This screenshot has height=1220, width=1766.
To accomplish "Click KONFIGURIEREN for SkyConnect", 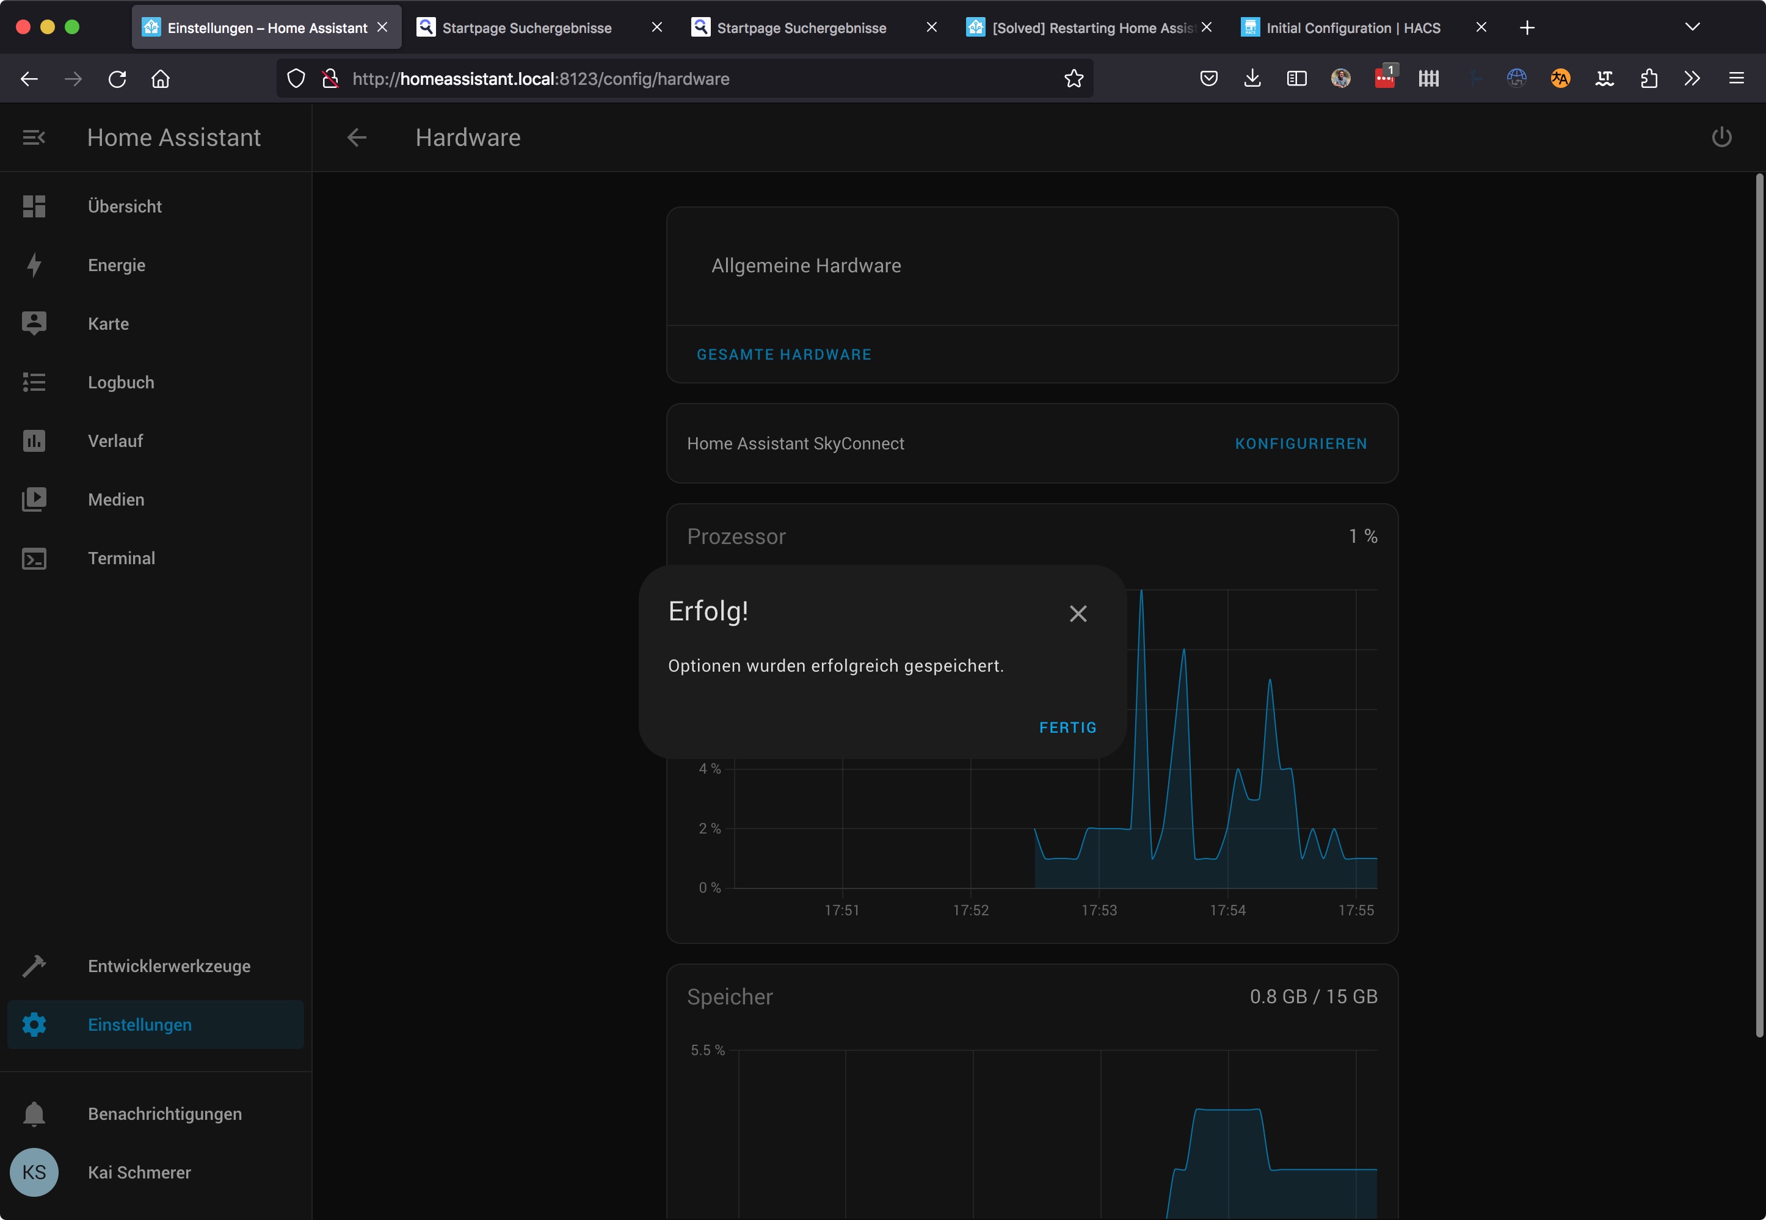I will tap(1301, 444).
